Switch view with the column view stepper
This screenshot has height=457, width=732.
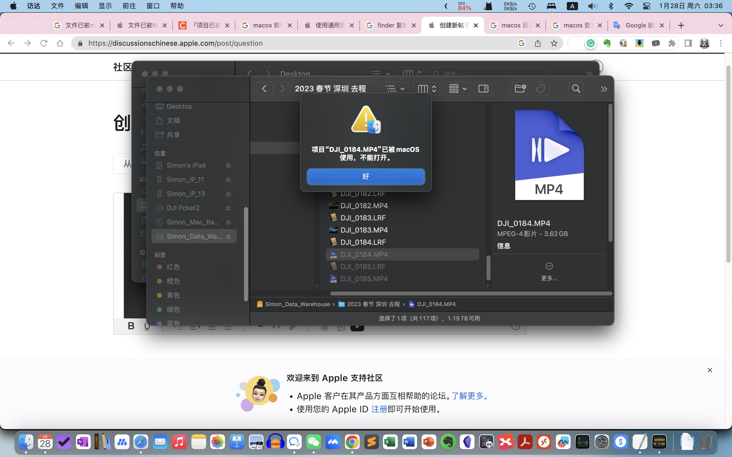[426, 89]
